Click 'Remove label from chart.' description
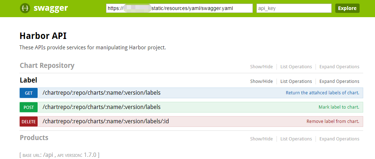Screen dimensions: 375x159 point(333,121)
